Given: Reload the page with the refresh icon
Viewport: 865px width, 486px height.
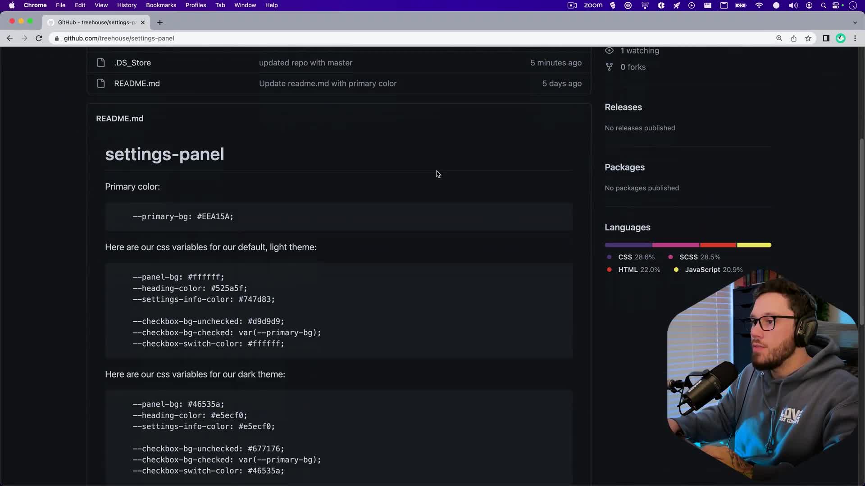Looking at the screenshot, I should tap(39, 38).
